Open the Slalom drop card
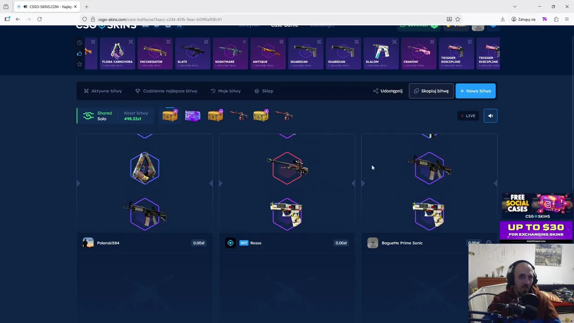Screen dimensions: 574x323 (381, 53)
